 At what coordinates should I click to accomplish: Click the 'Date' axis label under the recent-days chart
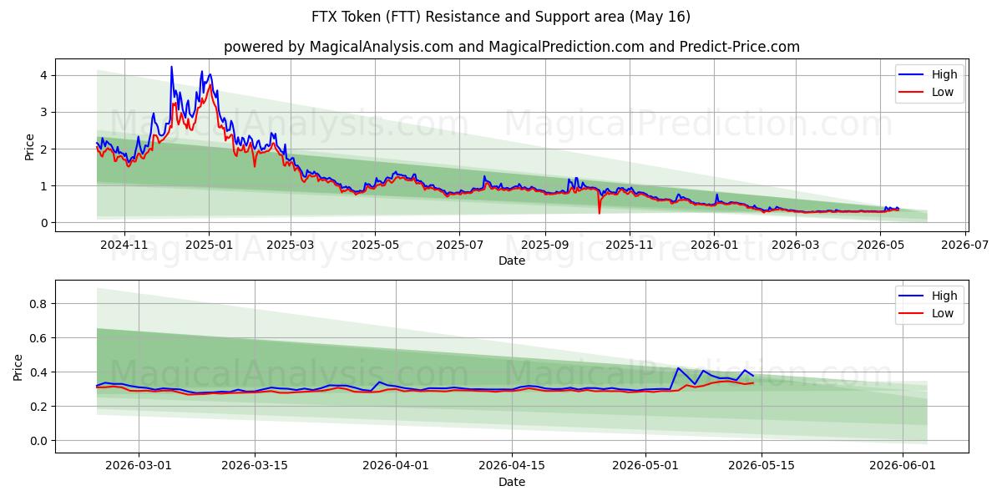click(x=512, y=482)
